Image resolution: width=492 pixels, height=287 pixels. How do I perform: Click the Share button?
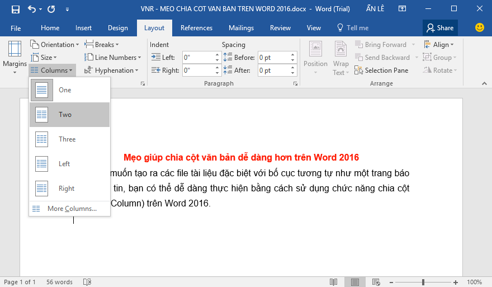click(x=440, y=28)
